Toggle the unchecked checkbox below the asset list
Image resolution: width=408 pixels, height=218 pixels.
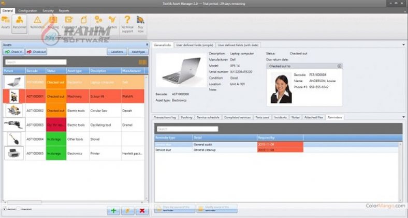tap(18, 209)
